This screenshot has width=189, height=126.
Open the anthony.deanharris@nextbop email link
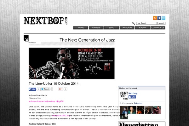(42, 101)
